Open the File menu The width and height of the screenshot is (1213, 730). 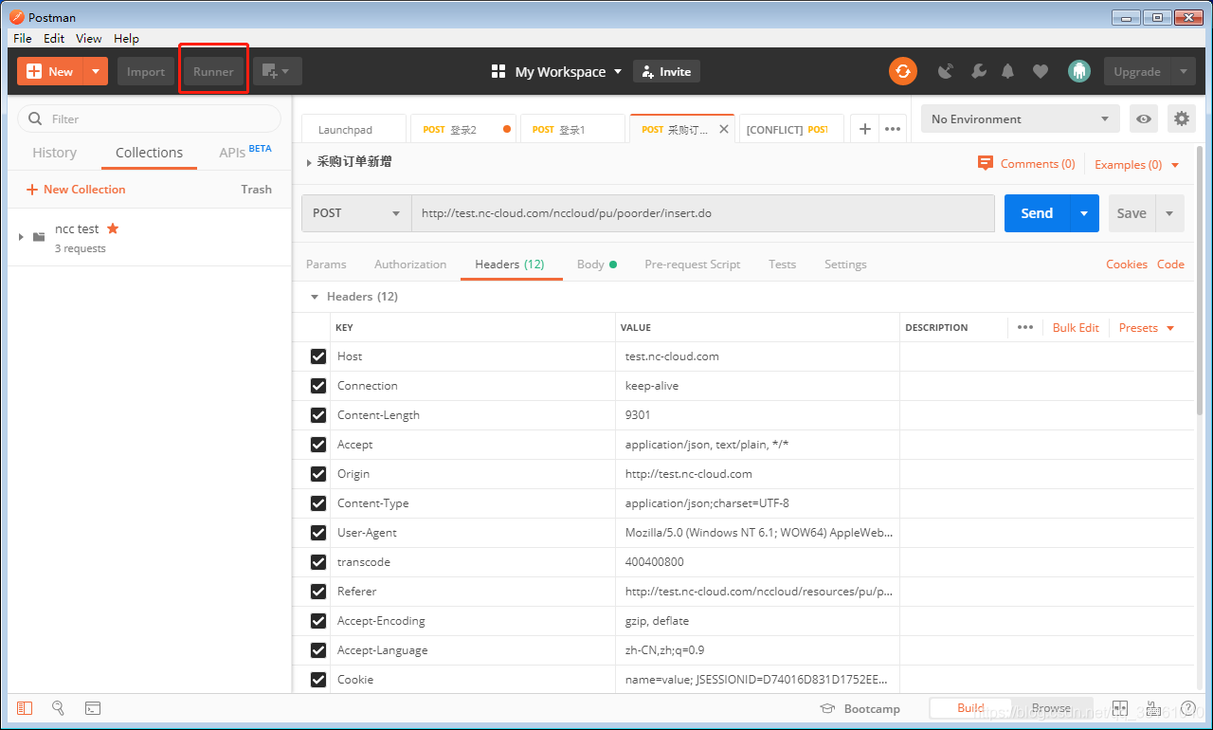click(x=23, y=38)
